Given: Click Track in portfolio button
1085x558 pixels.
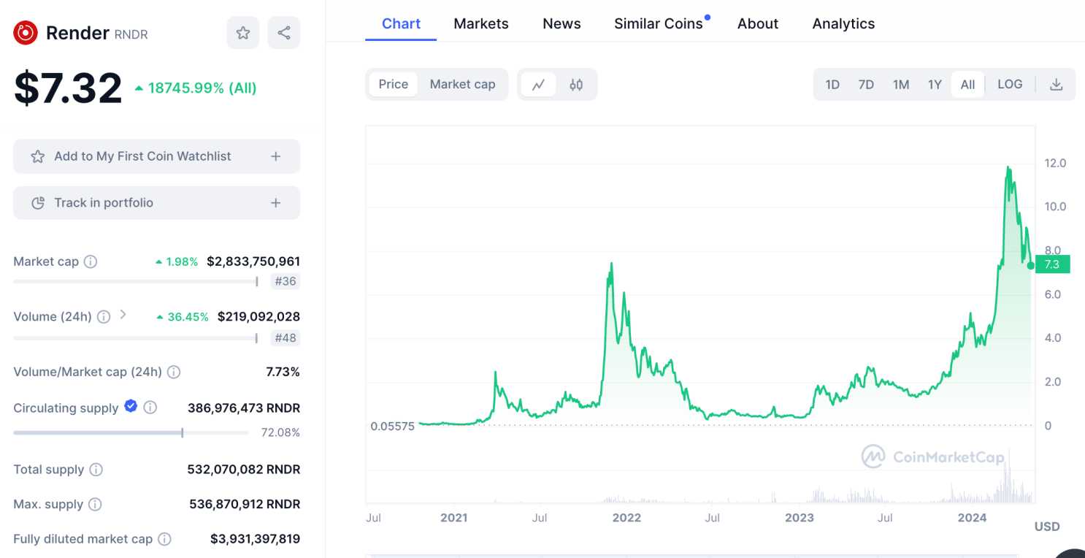Looking at the screenshot, I should pyautogui.click(x=156, y=203).
